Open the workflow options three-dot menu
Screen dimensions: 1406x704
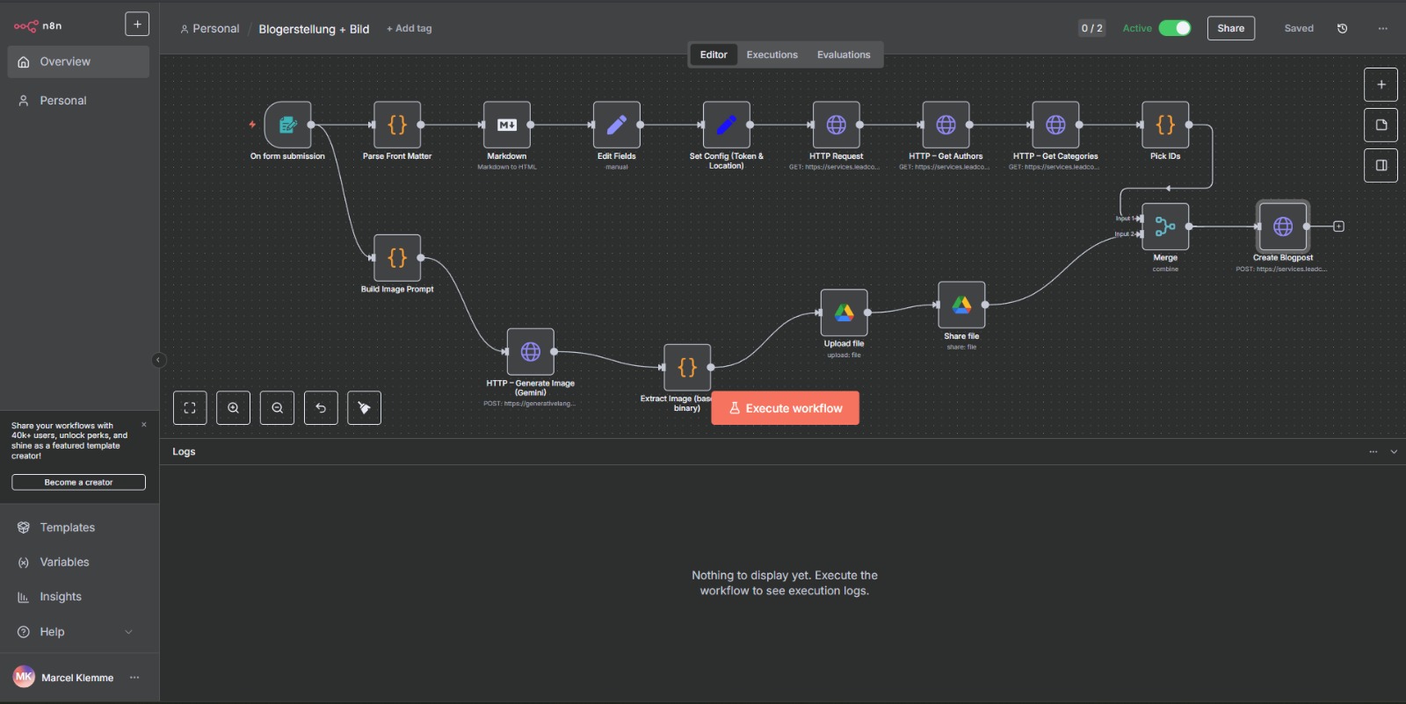pyautogui.click(x=1382, y=28)
